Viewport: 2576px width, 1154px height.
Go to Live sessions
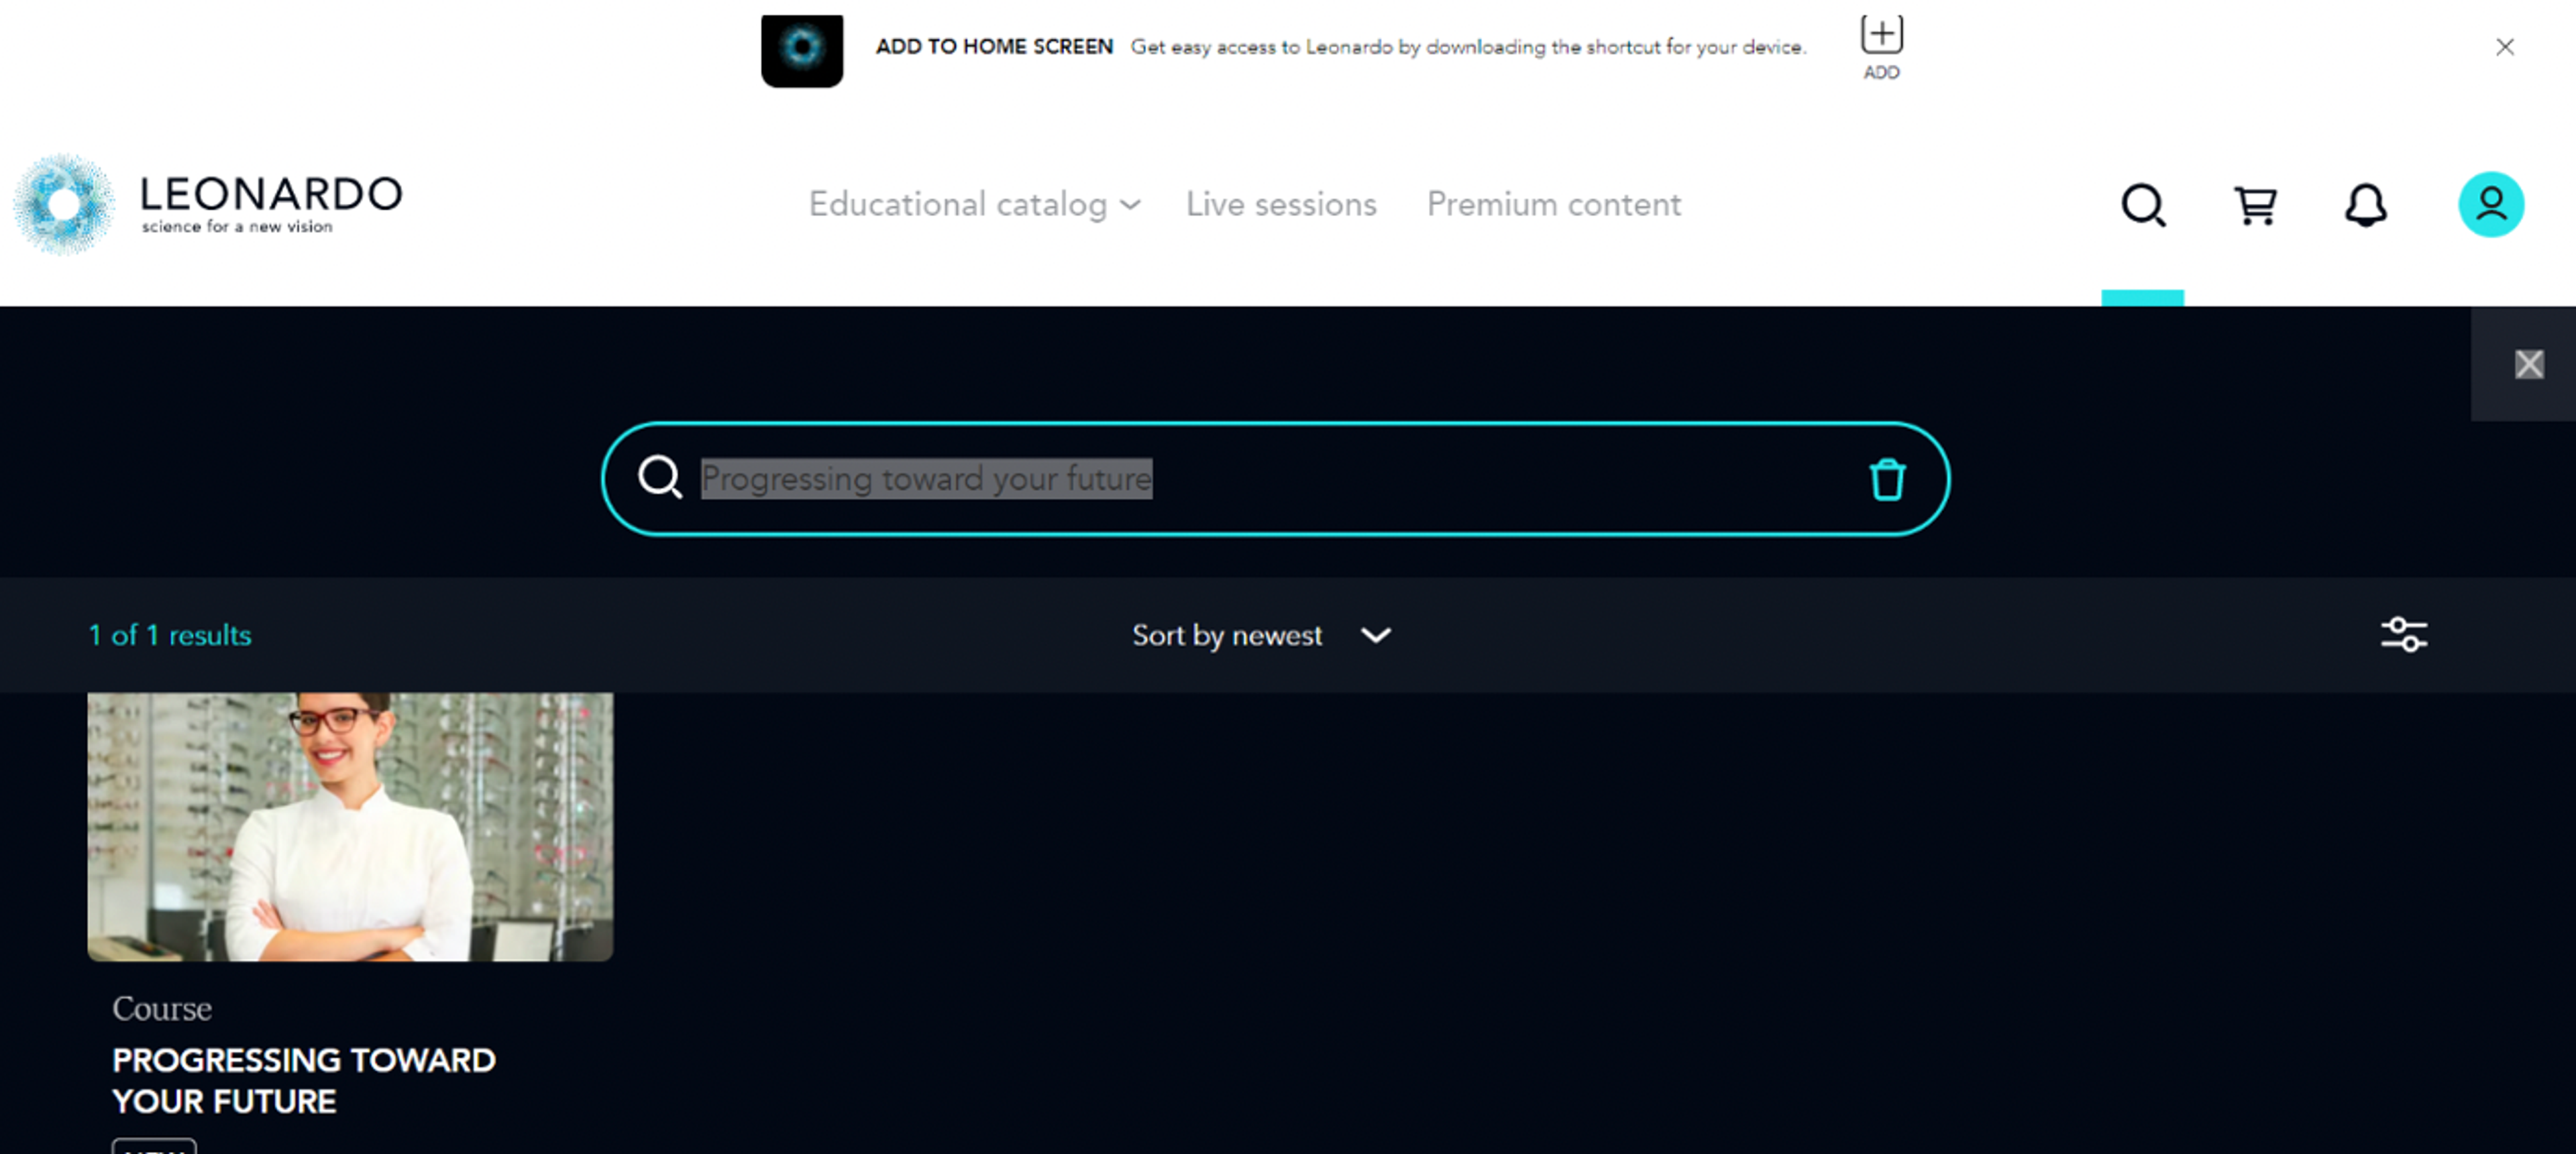[x=1280, y=205]
